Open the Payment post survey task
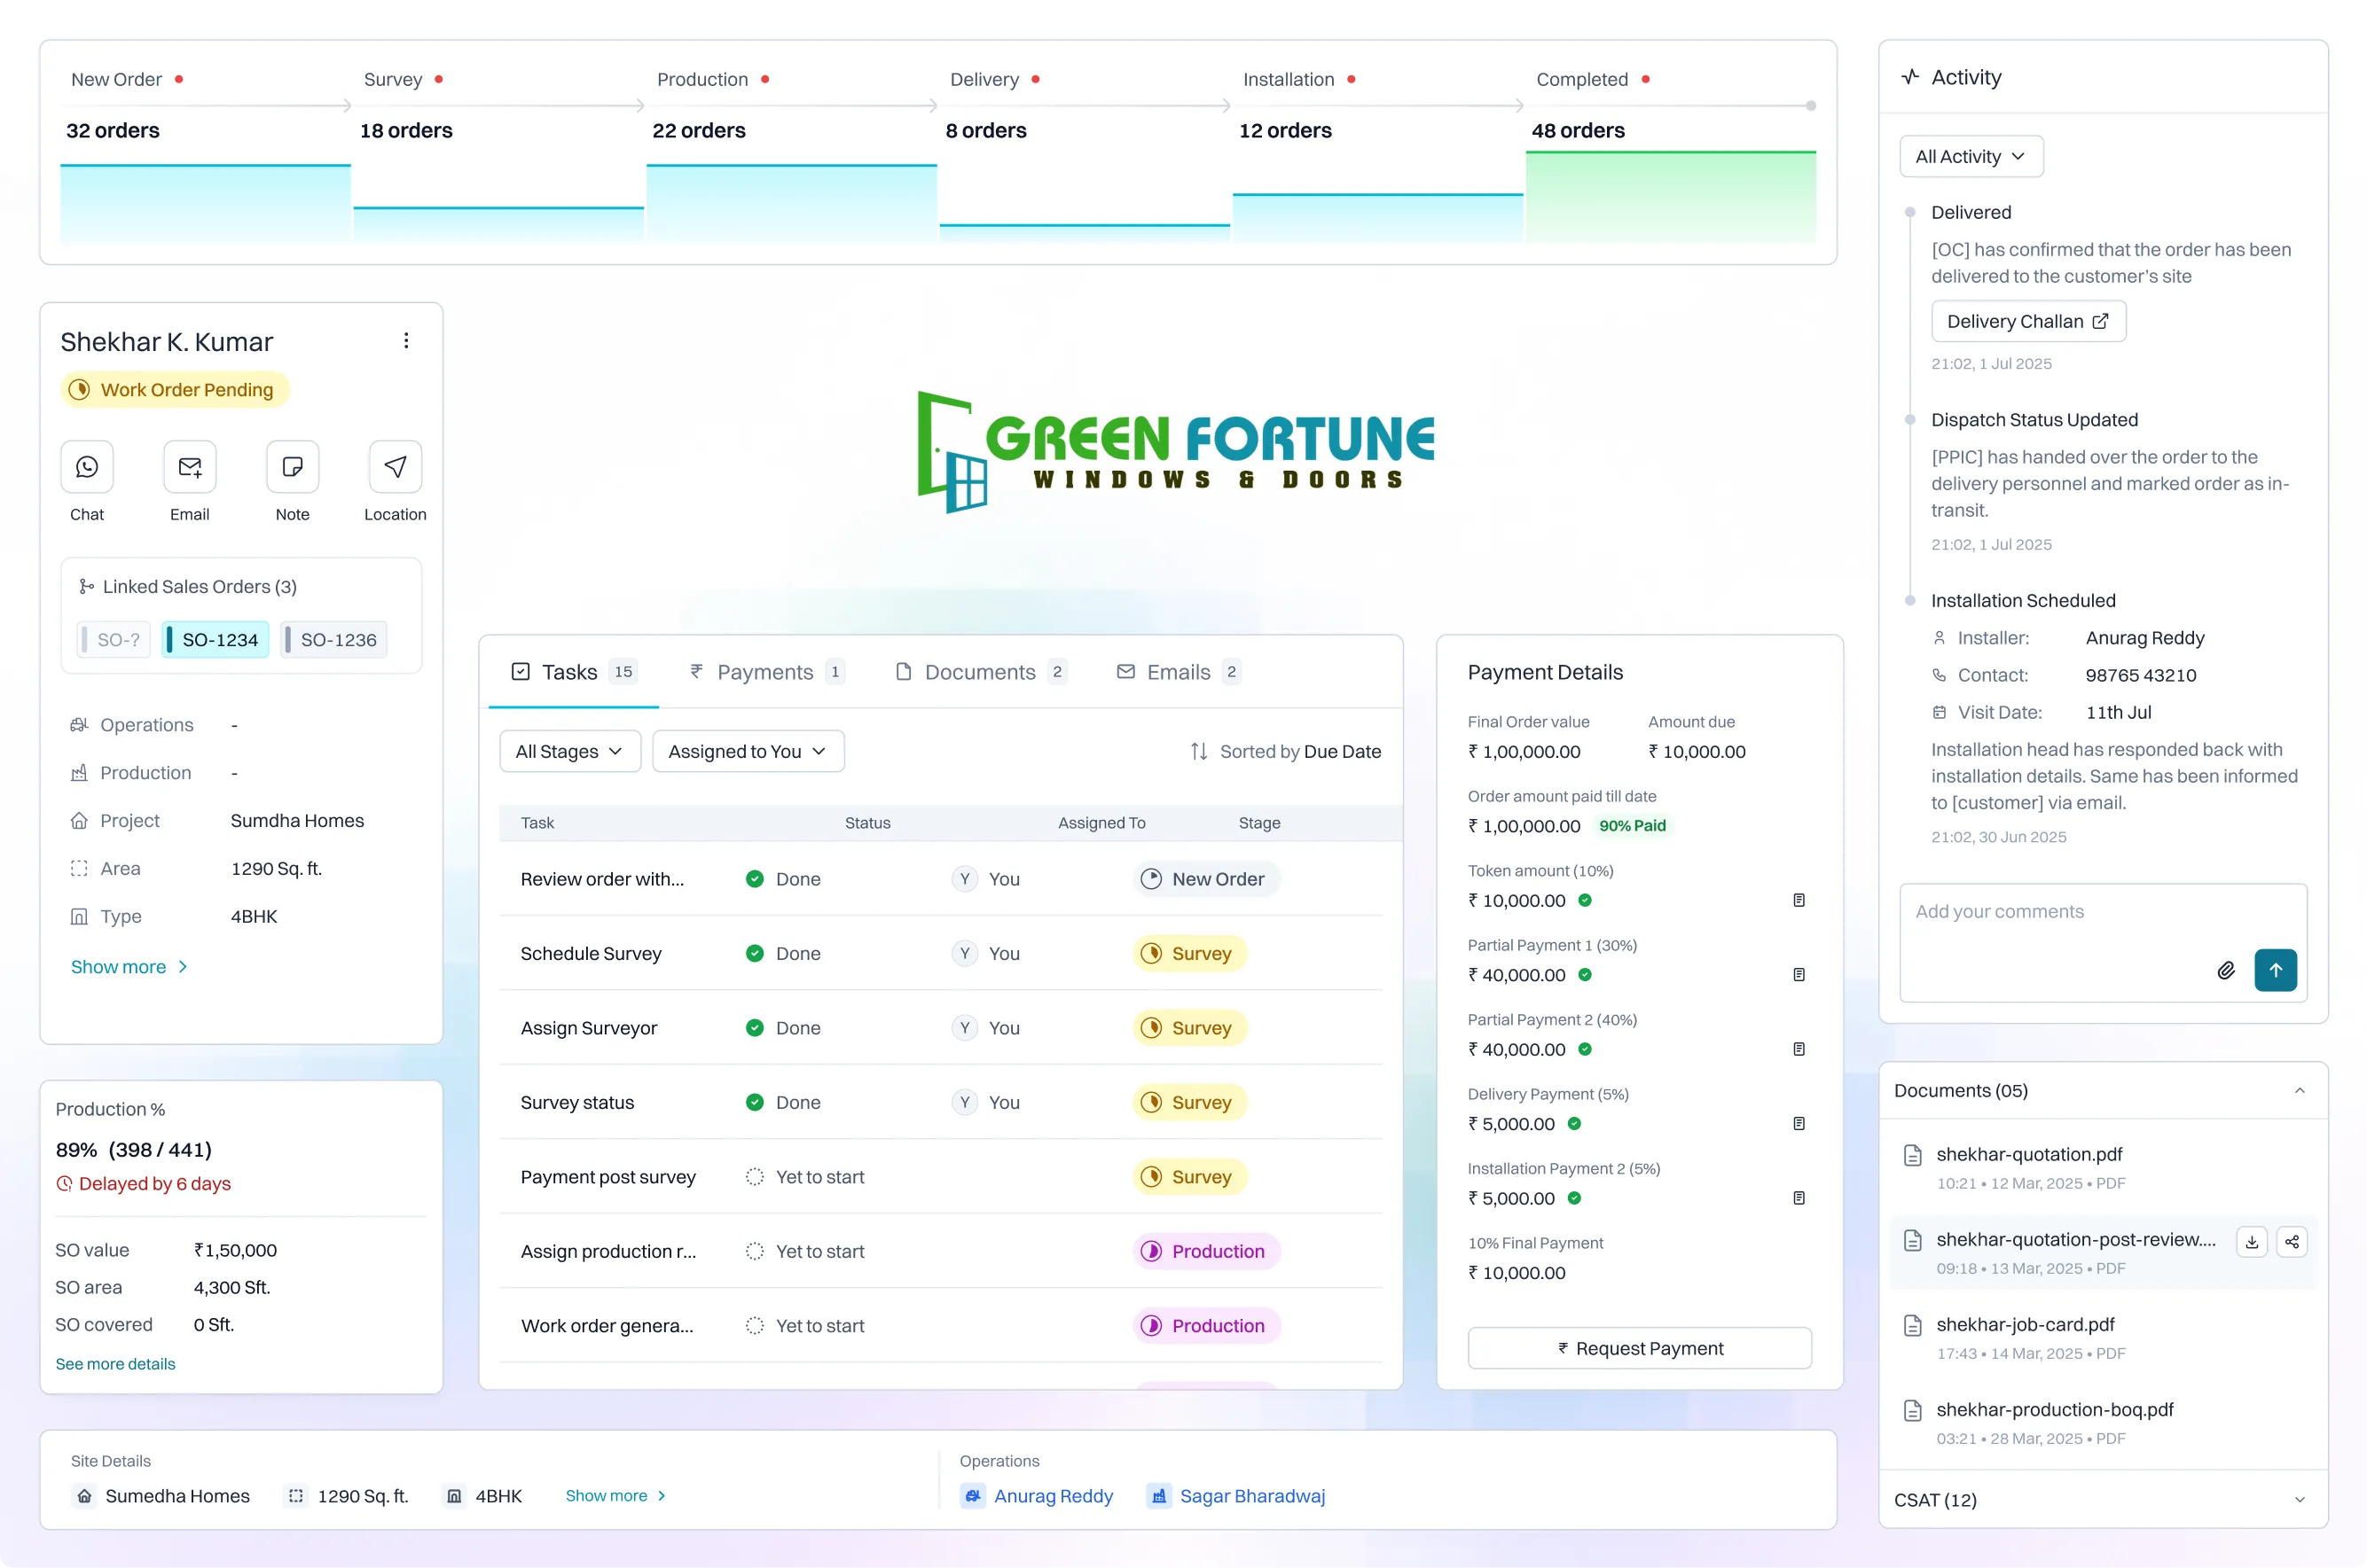The width and height of the screenshot is (2367, 1568). pos(942,1177)
